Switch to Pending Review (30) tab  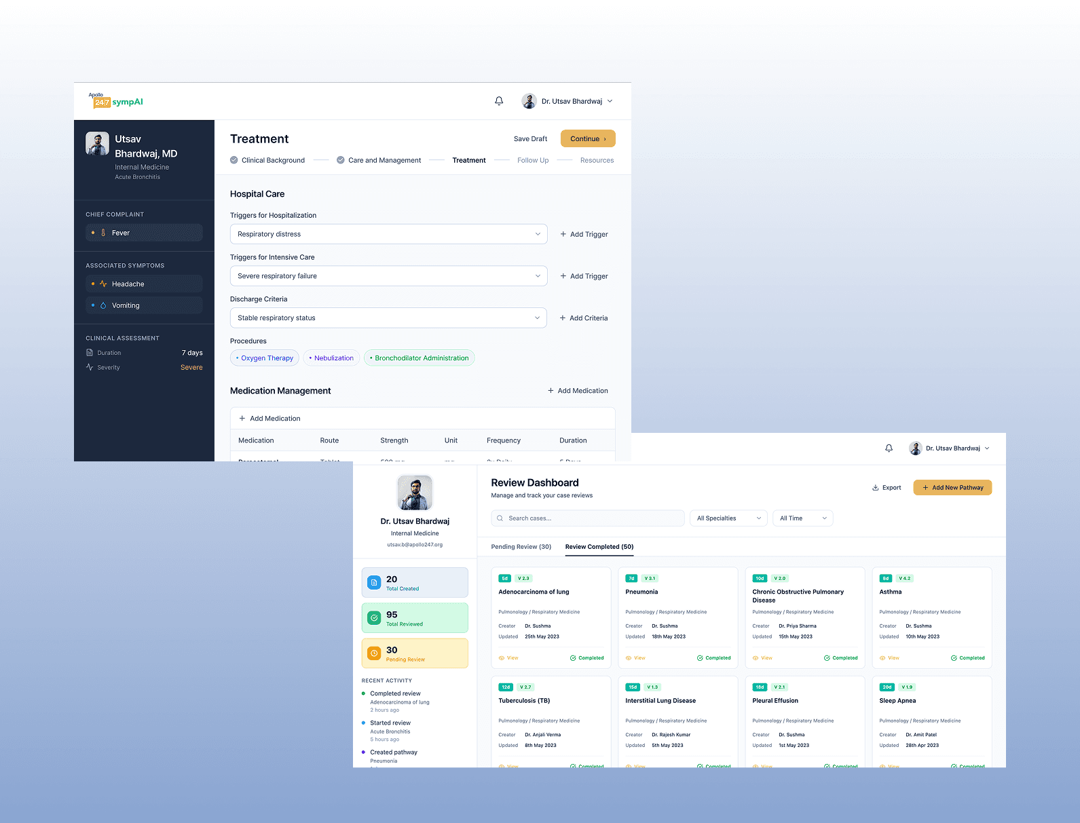coord(521,547)
